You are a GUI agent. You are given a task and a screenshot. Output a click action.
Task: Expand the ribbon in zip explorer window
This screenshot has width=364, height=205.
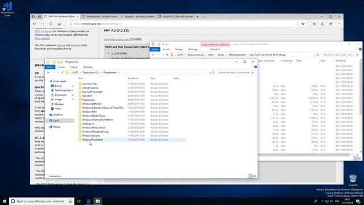(x=356, y=50)
